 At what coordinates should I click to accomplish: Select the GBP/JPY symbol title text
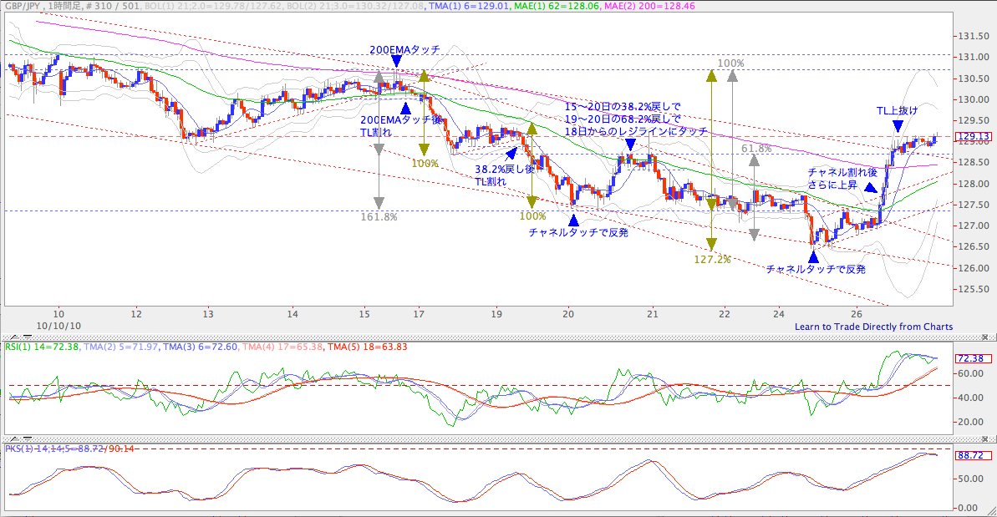point(23,6)
